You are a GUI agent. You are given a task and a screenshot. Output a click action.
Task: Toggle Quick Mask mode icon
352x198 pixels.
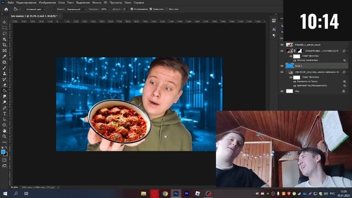click(x=4, y=160)
